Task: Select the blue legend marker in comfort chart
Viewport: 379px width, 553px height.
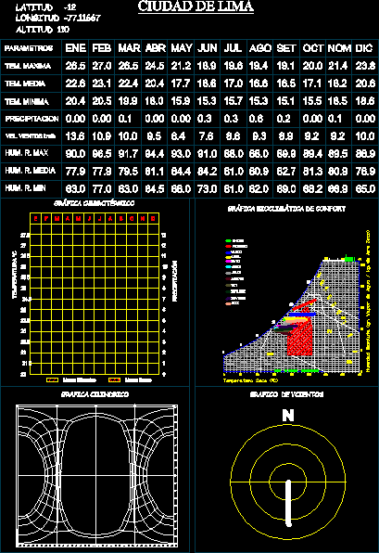Action: coord(228,252)
